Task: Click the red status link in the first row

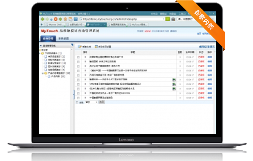Action: 201,57
